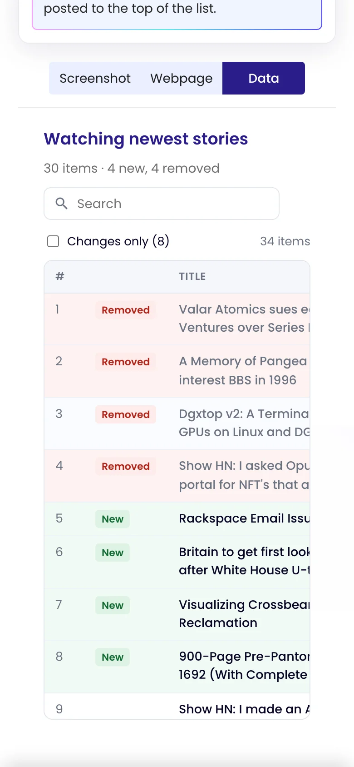Viewport: 354px width, 767px height.
Task: Click the 34 items count label
Action: [x=285, y=241]
